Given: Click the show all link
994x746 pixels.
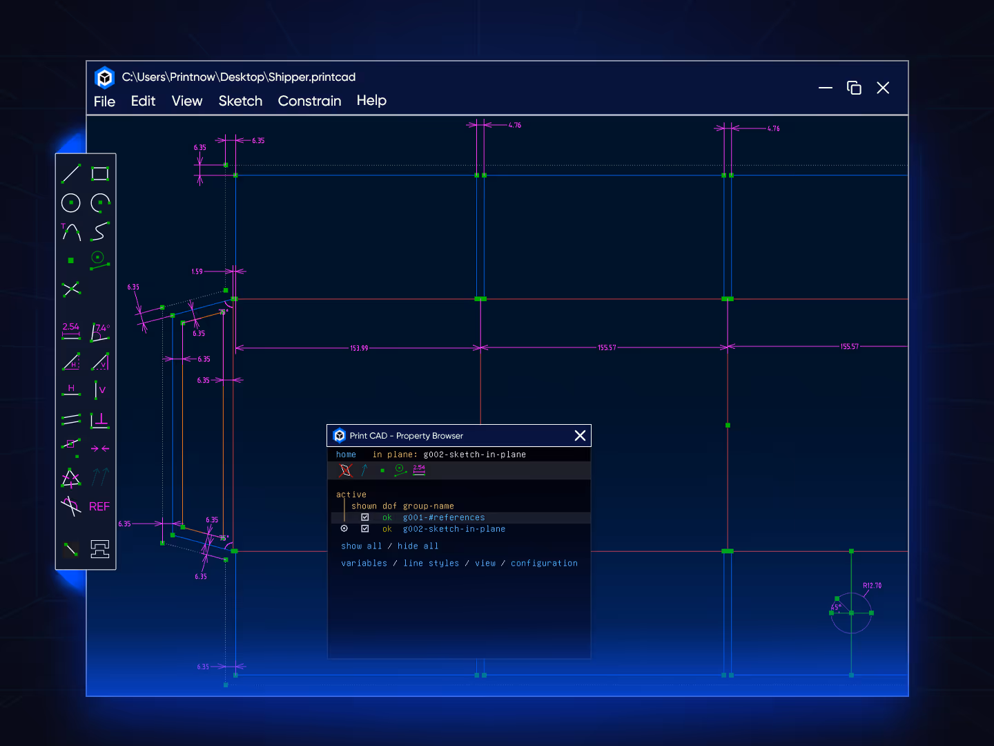Looking at the screenshot, I should pos(361,546).
